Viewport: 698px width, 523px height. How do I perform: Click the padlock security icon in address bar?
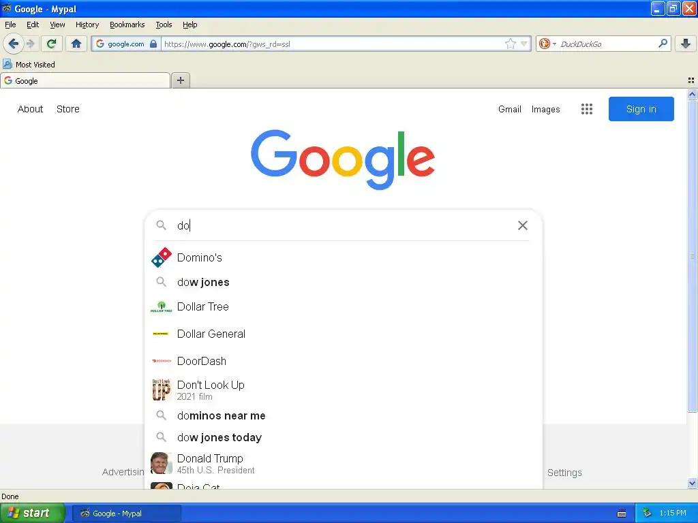click(153, 44)
